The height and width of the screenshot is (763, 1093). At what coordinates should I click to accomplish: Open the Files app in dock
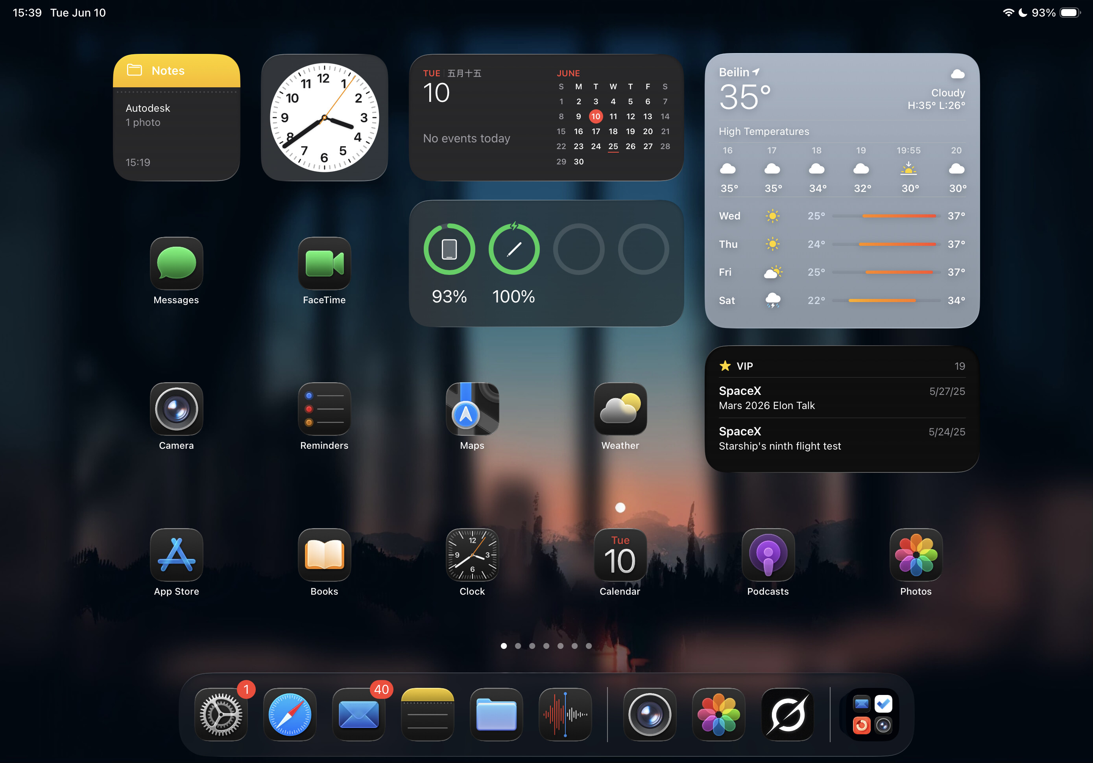tap(496, 714)
